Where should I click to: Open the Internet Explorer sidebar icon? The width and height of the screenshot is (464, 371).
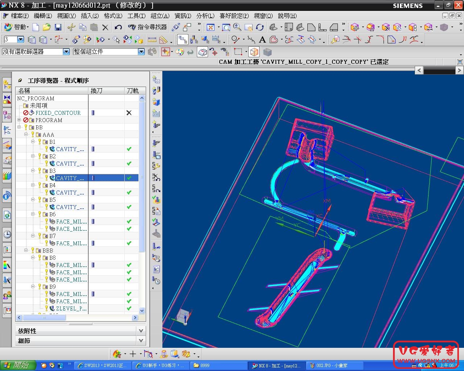pyautogui.click(x=7, y=215)
